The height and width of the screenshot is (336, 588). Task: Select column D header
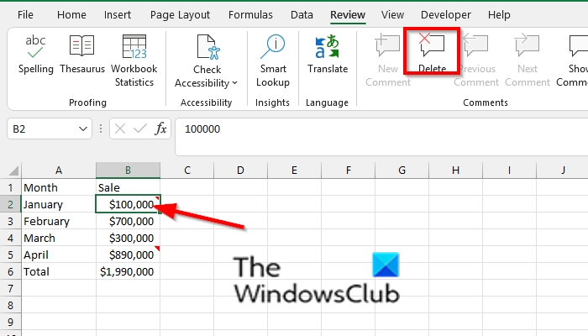tap(240, 171)
